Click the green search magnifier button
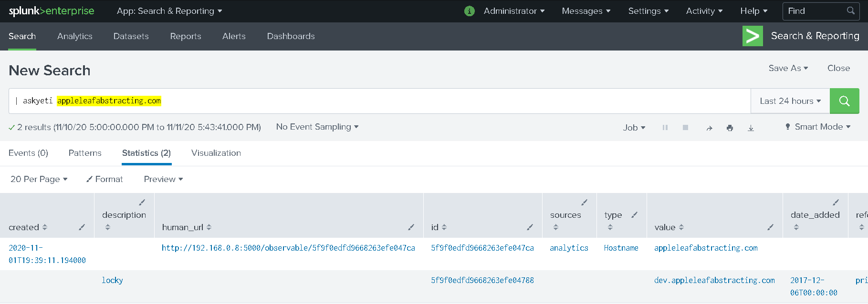This screenshot has width=868, height=304. (x=844, y=101)
